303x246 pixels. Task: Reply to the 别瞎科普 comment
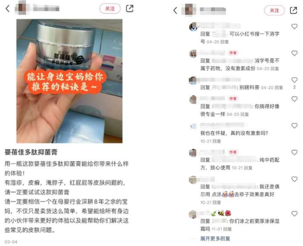click(279, 87)
